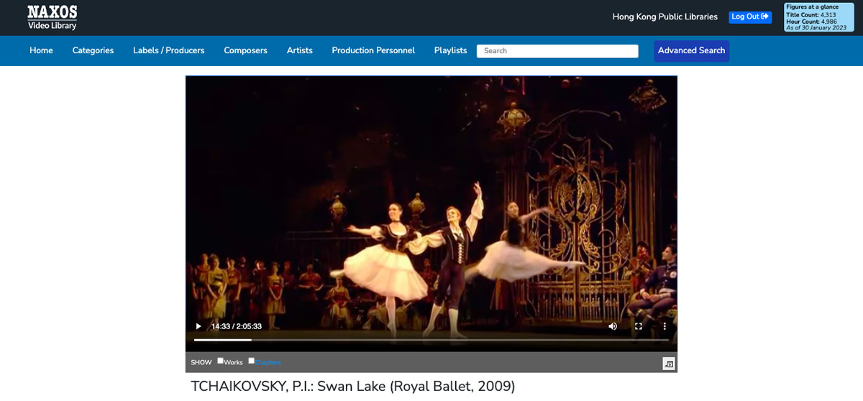Image resolution: width=863 pixels, height=401 pixels.
Task: Open the Home menu item
Action: (x=41, y=50)
